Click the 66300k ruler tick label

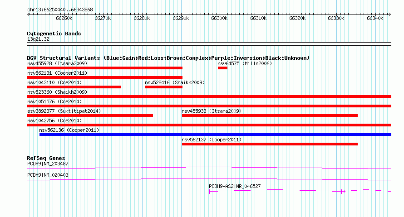point(219,19)
